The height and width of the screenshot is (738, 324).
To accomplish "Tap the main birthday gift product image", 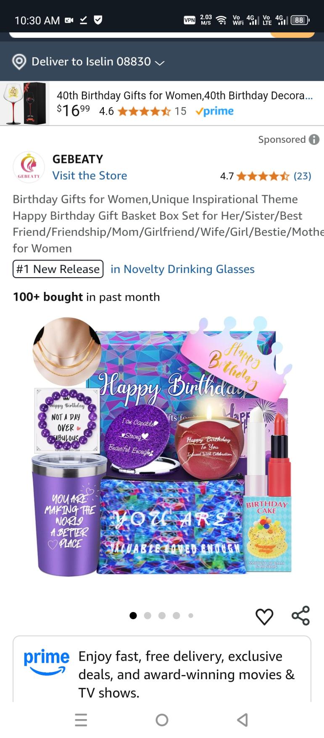I will pos(162,446).
